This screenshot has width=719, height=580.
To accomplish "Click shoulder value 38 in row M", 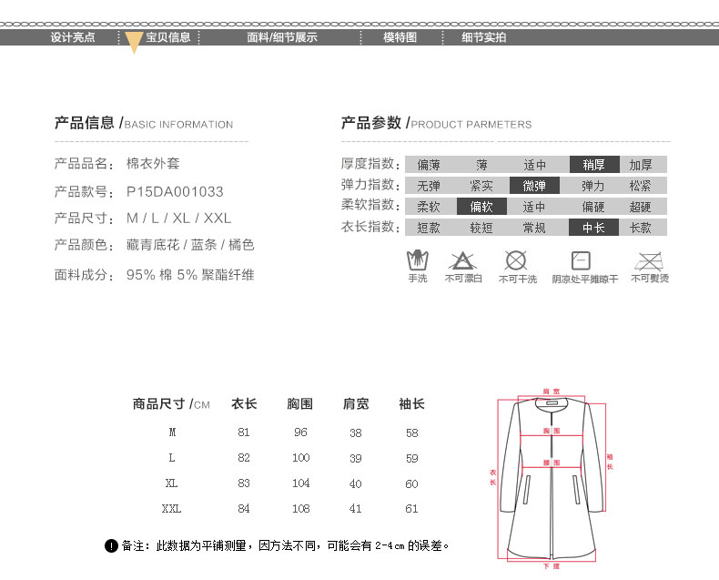I will 356,432.
